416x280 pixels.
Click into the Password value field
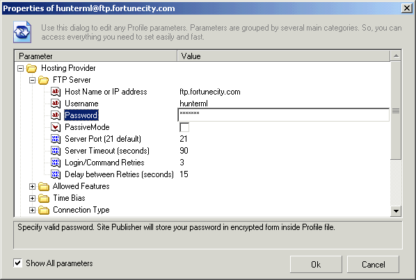(x=283, y=115)
